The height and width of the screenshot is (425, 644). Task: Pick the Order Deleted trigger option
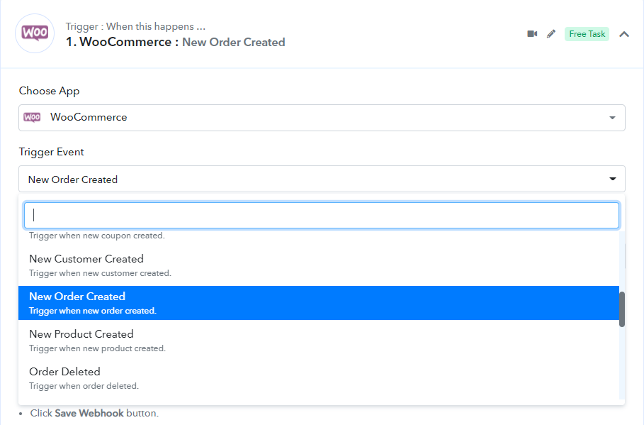tap(319, 378)
